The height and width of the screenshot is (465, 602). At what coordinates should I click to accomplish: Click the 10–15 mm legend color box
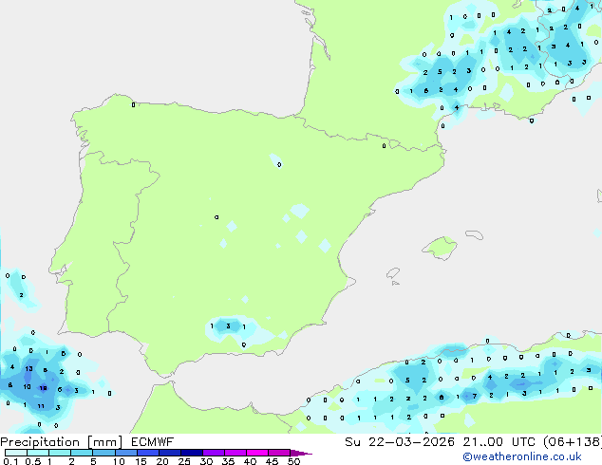click(126, 453)
